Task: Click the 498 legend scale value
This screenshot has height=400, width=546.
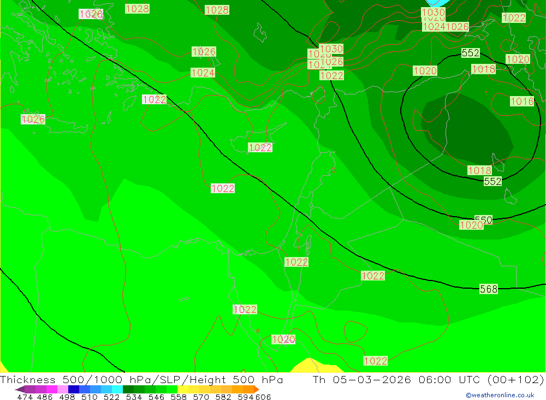Action: pyautogui.click(x=67, y=397)
